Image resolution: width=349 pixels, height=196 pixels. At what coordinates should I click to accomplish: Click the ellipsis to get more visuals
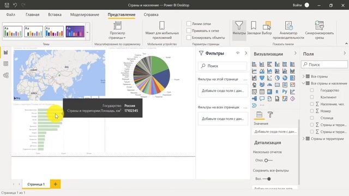pyautogui.click(x=262, y=105)
